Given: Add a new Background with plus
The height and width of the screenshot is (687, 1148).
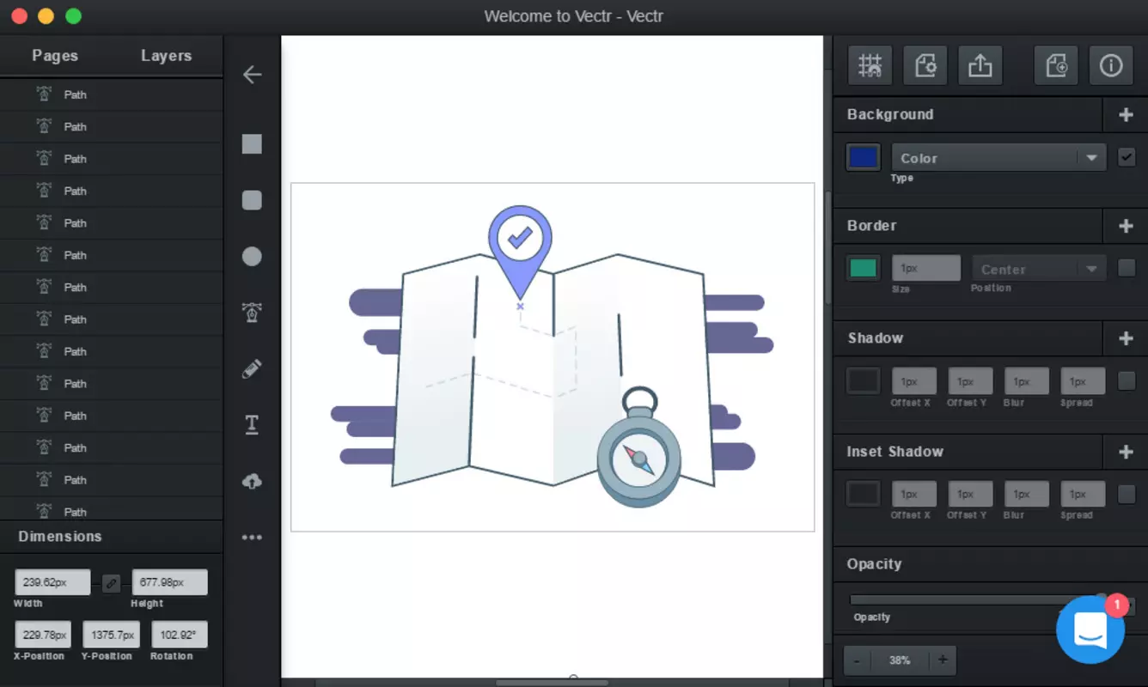Looking at the screenshot, I should [x=1126, y=114].
